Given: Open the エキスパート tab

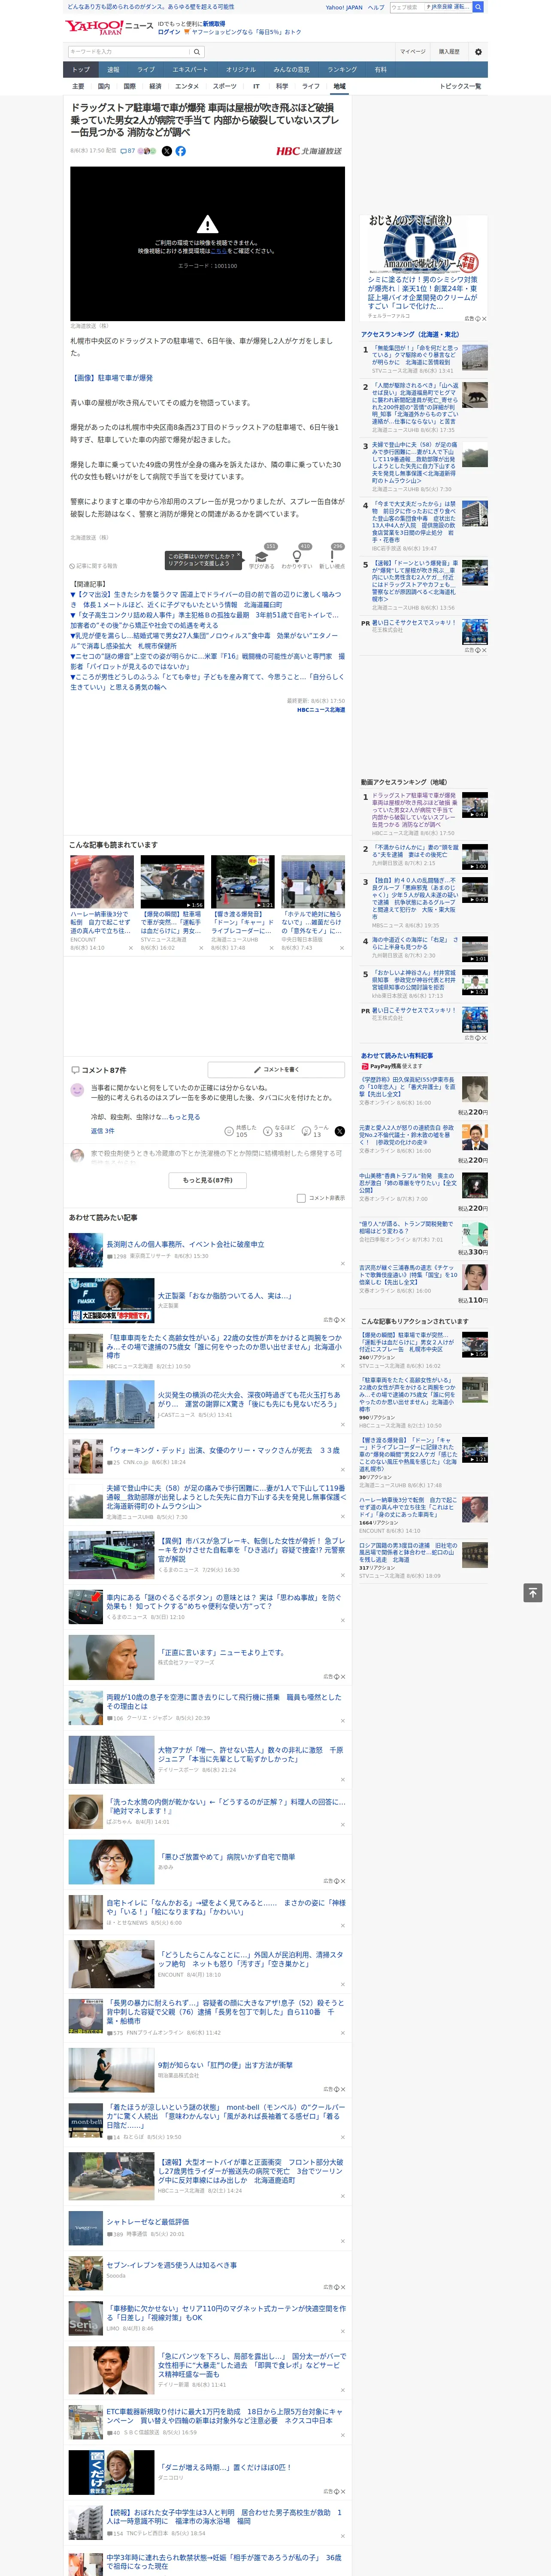Looking at the screenshot, I should (x=190, y=69).
